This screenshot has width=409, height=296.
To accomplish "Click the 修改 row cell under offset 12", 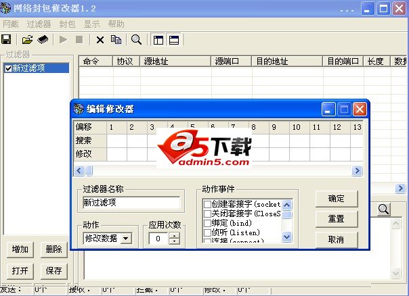I will (341, 154).
